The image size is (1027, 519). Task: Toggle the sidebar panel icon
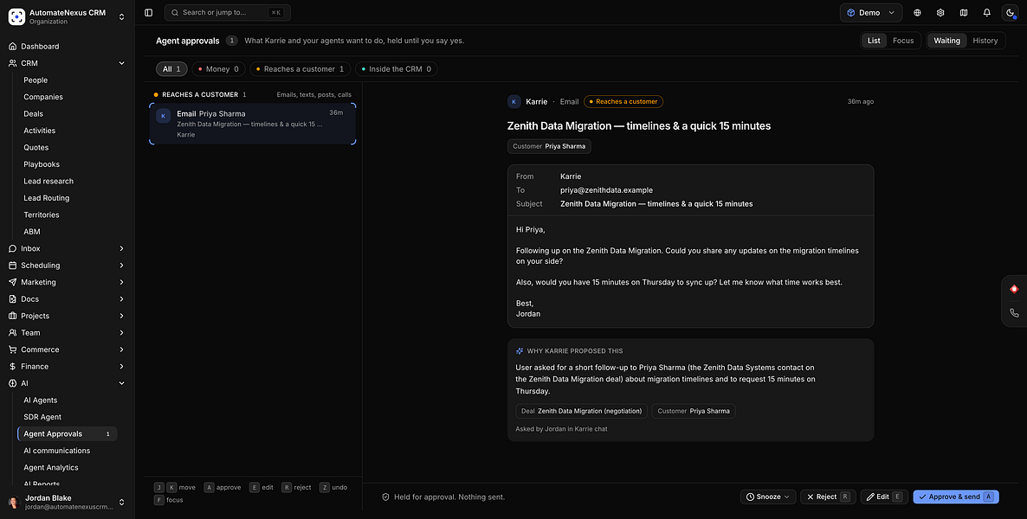pyautogui.click(x=149, y=12)
